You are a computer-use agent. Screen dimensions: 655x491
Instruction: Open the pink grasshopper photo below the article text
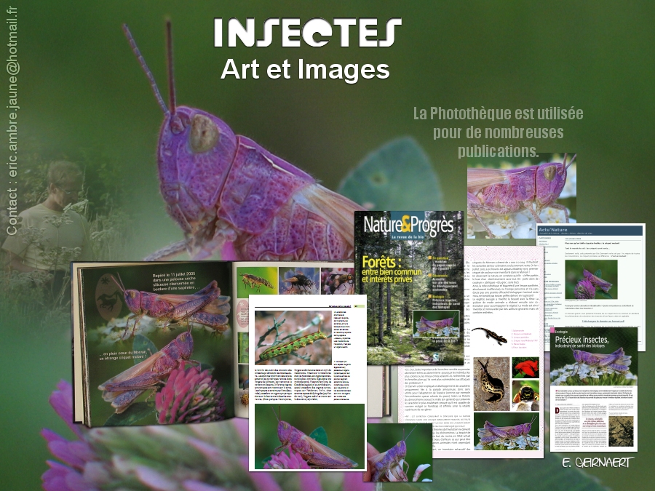click(309, 436)
